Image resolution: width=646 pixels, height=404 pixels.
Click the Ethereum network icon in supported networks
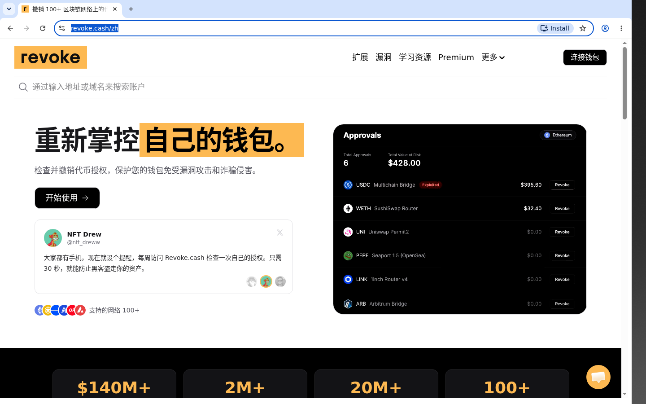coord(39,310)
